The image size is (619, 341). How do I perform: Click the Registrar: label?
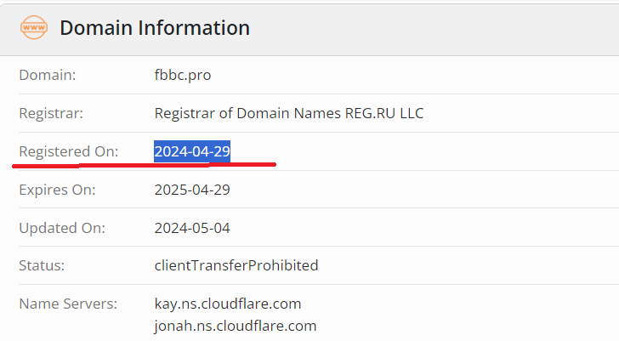pyautogui.click(x=51, y=113)
